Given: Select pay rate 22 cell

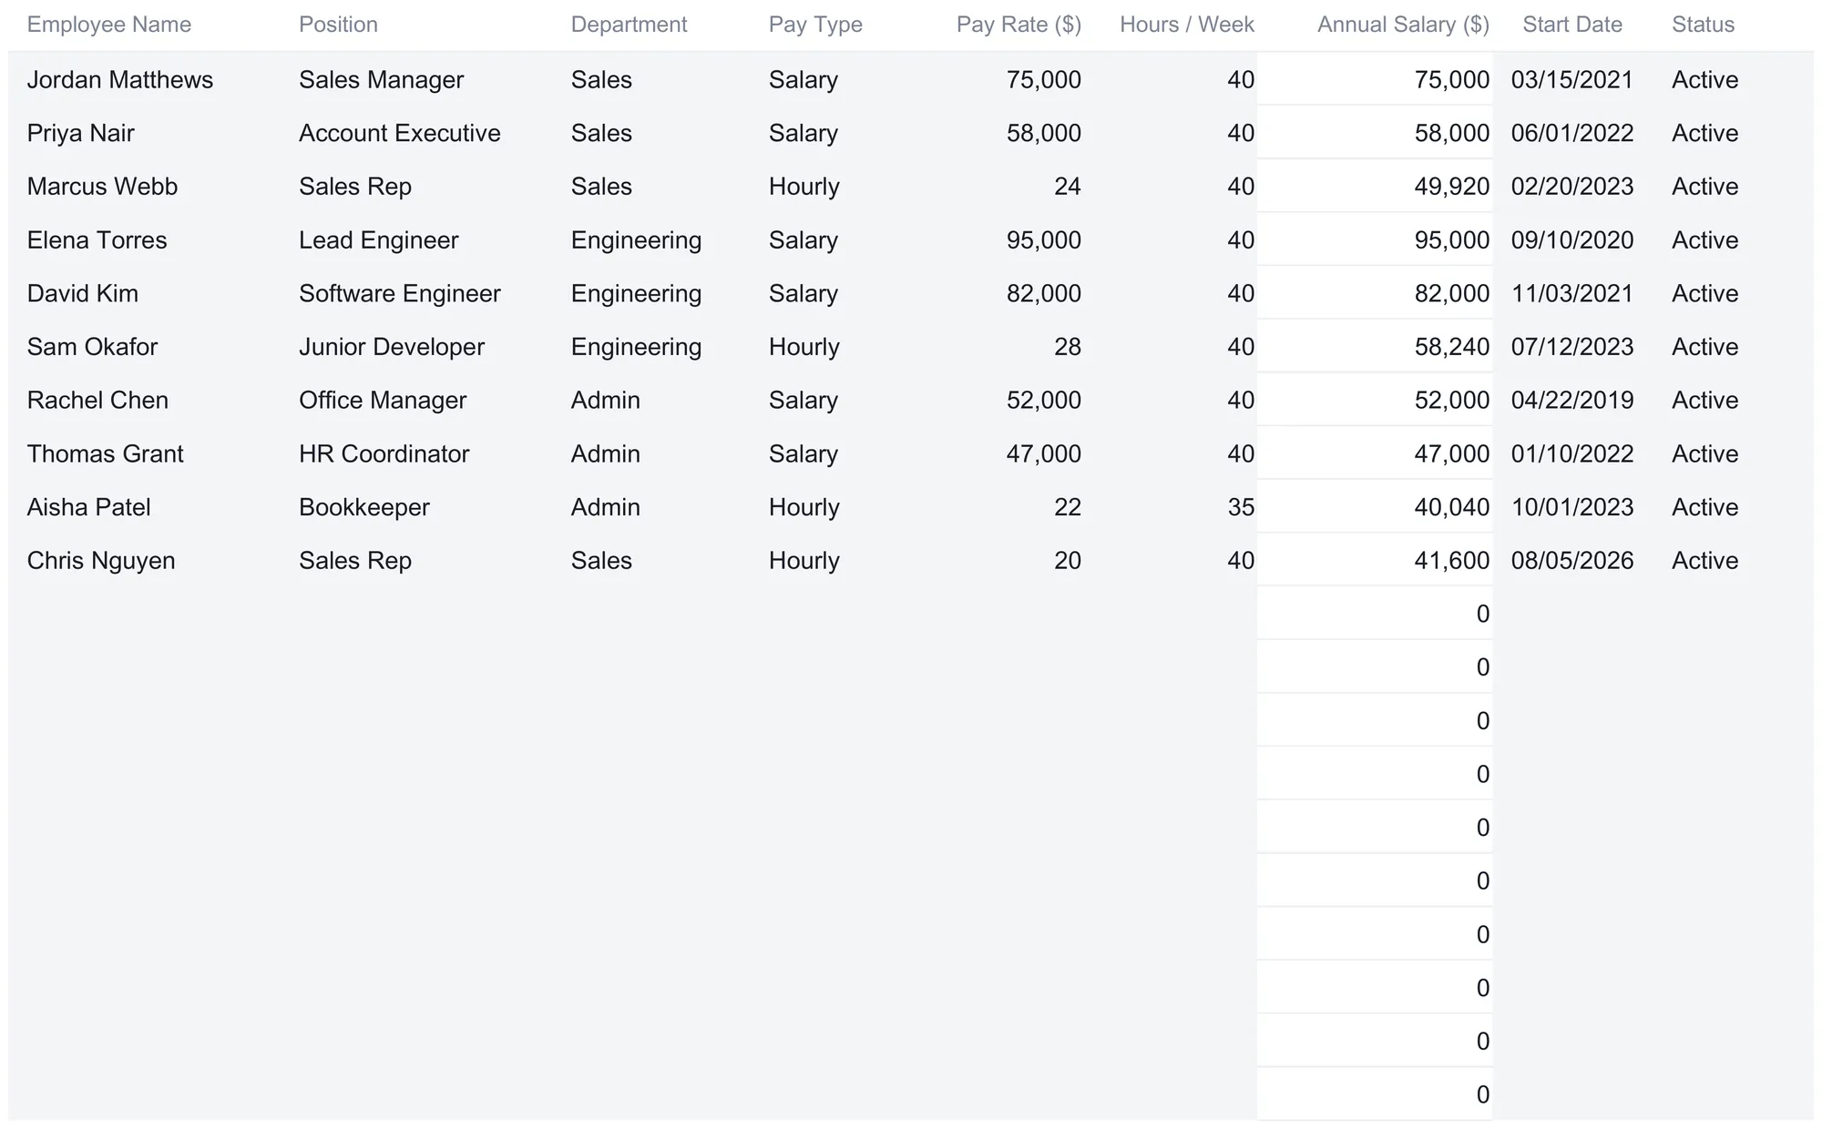Looking at the screenshot, I should coord(1068,507).
